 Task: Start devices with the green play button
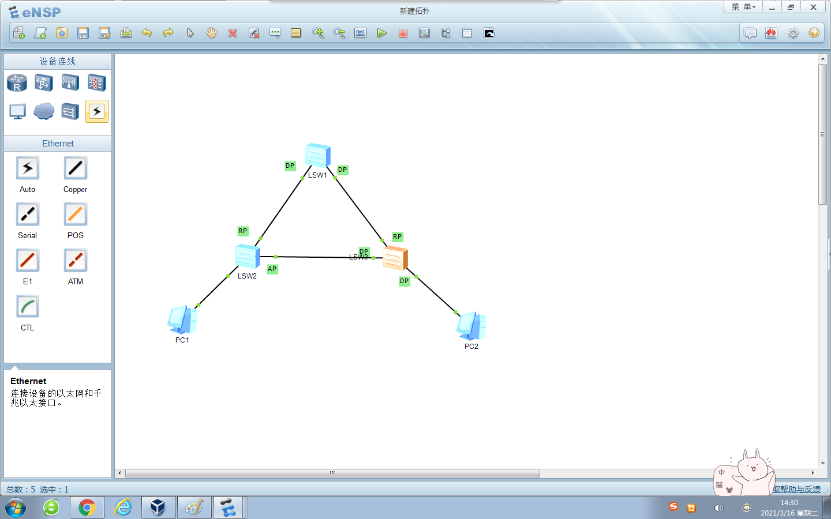(381, 33)
